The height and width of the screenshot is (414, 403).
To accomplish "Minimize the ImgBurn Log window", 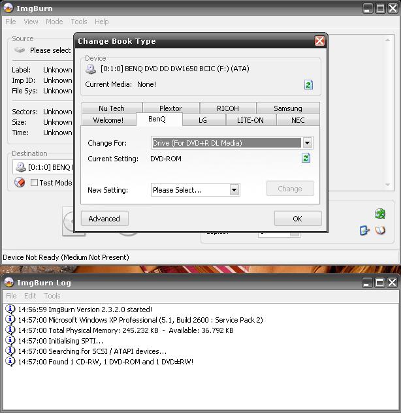I will (x=368, y=283).
